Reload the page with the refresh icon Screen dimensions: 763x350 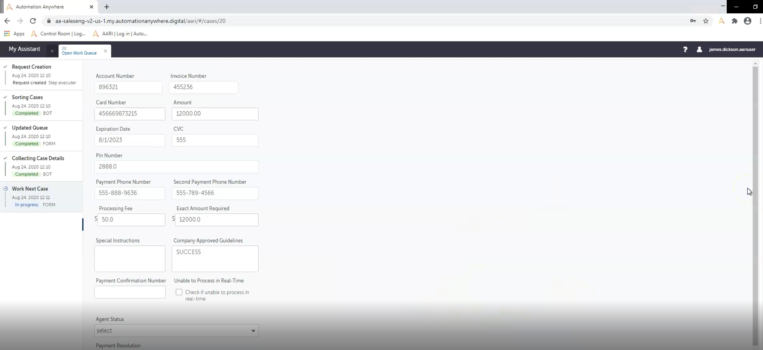click(x=33, y=21)
